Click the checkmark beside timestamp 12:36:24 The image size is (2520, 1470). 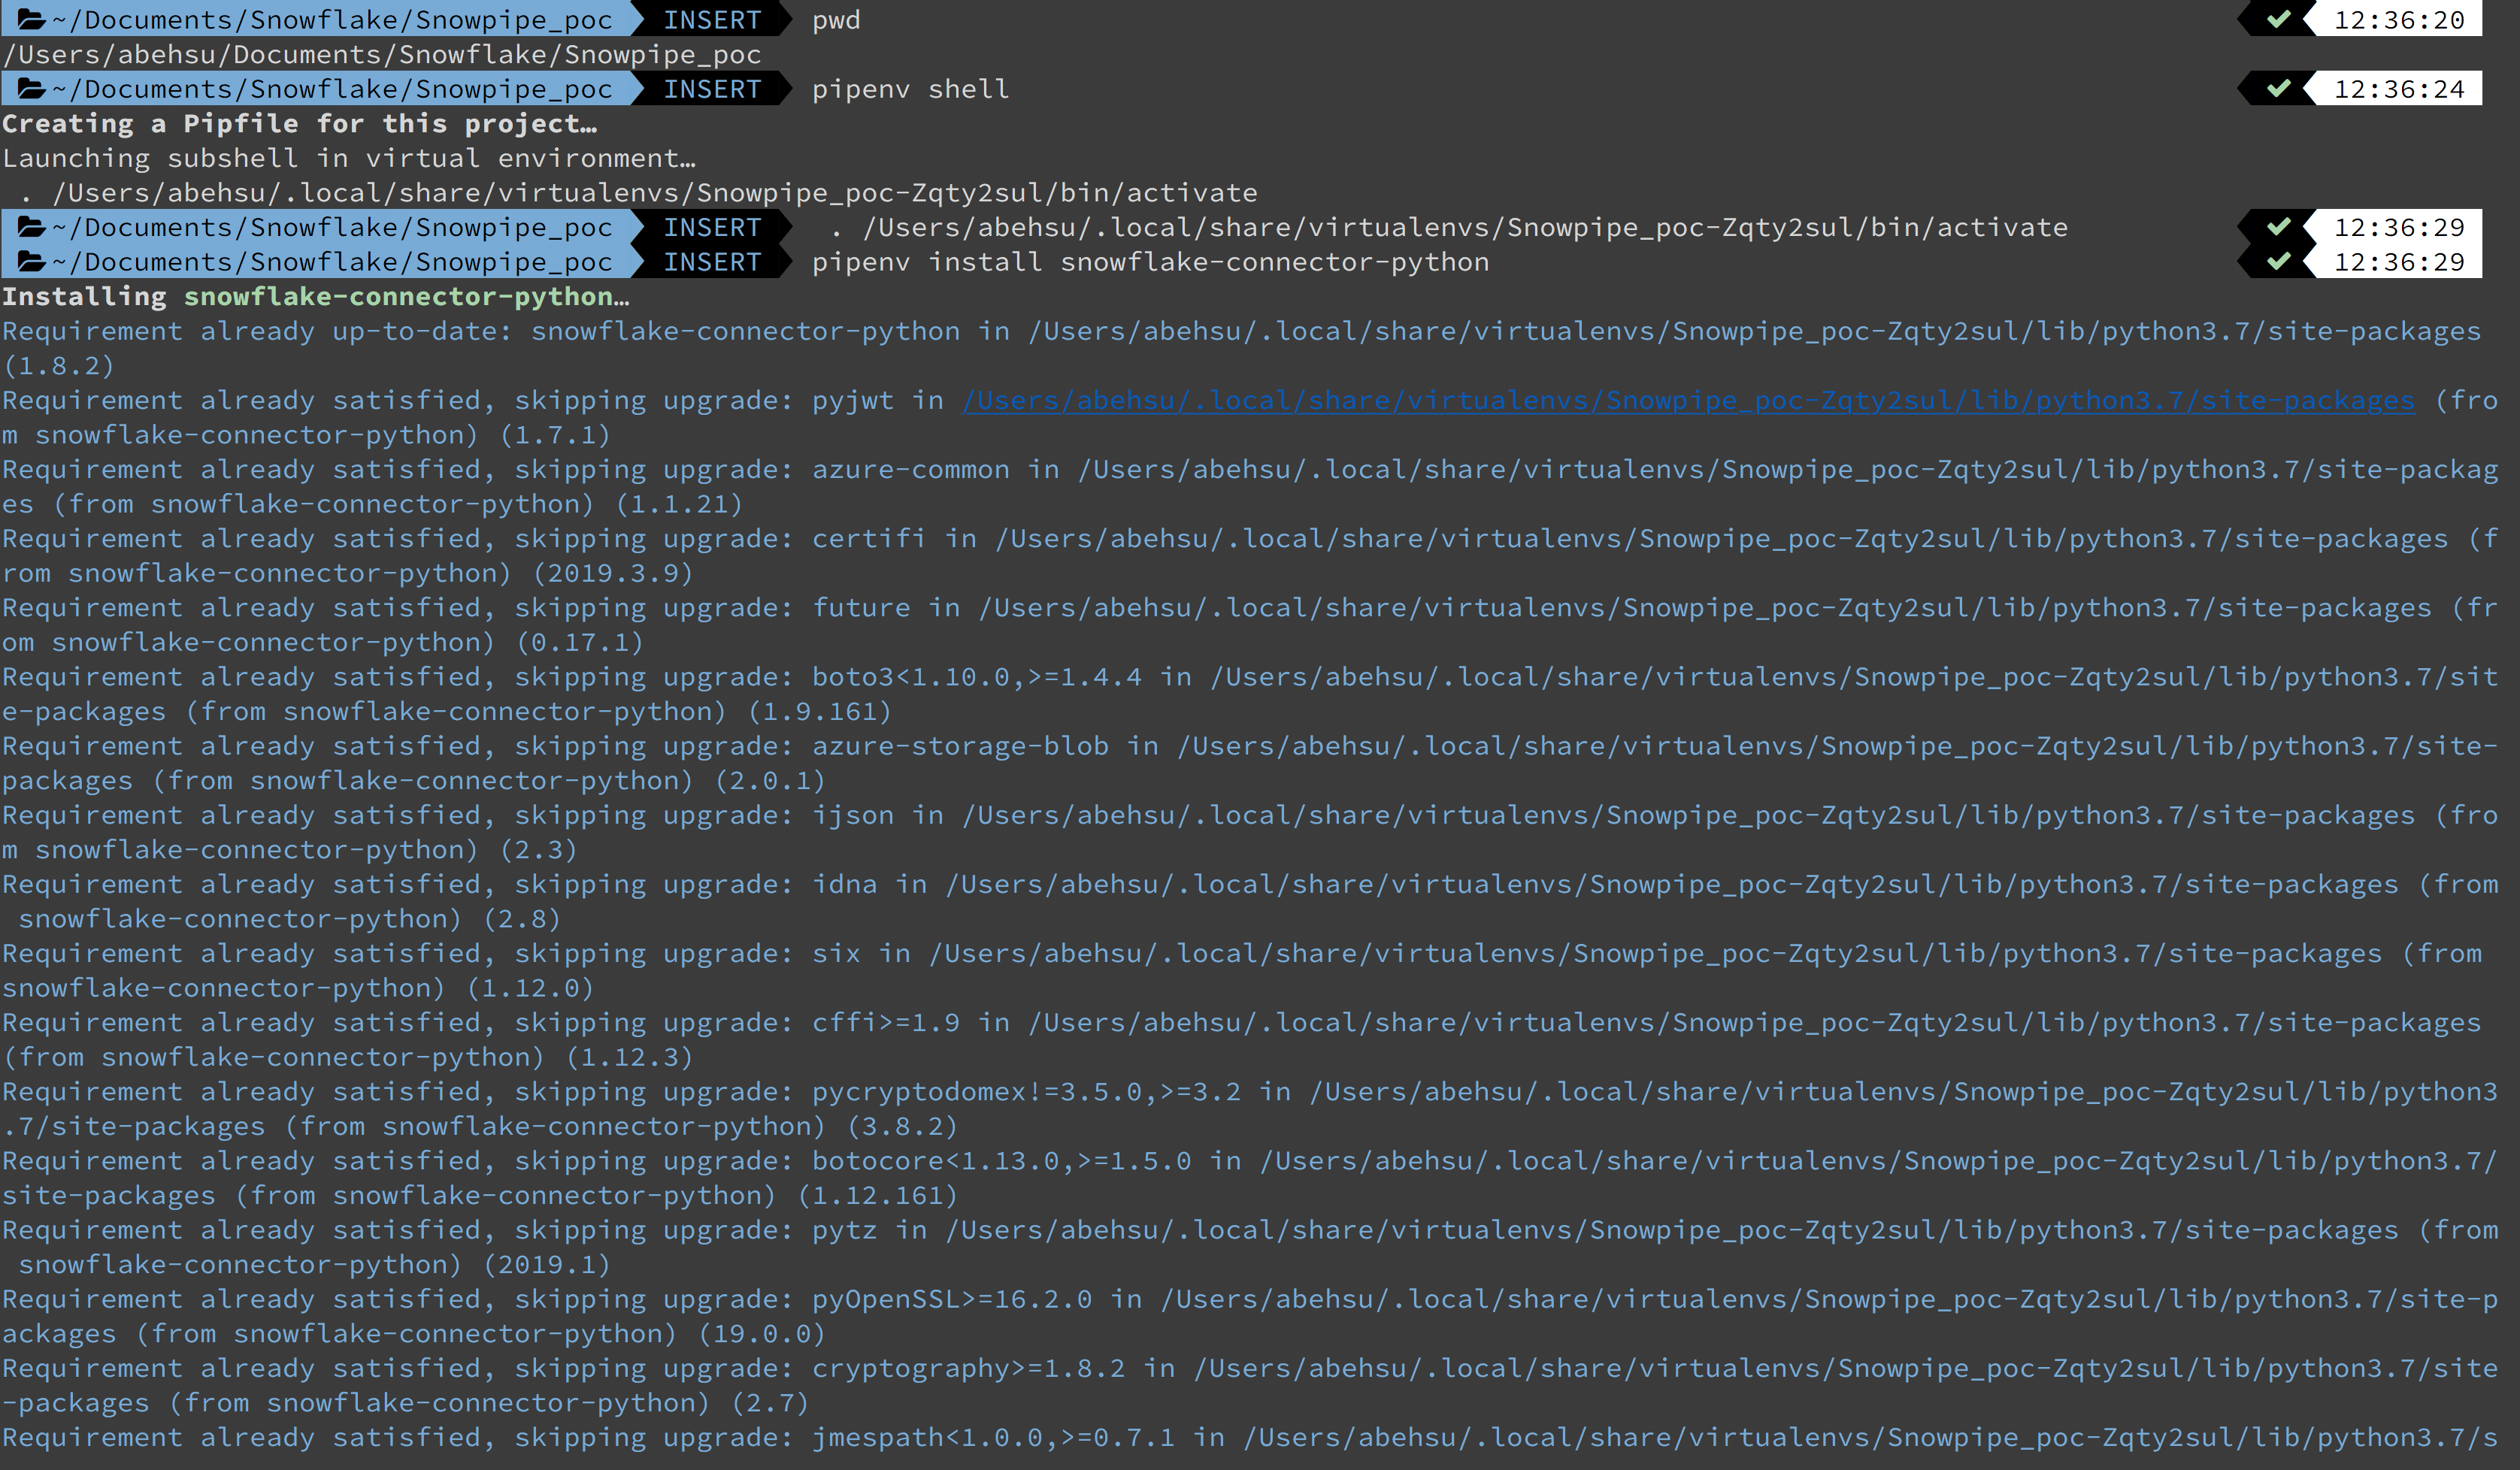coord(2280,89)
